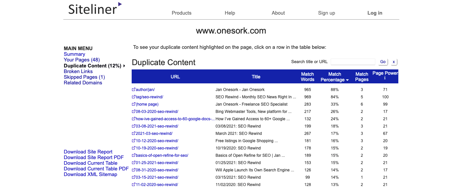This screenshot has height=189, width=474.
Task: Select Duplicate Content (12%) menu item
Action: coord(92,66)
